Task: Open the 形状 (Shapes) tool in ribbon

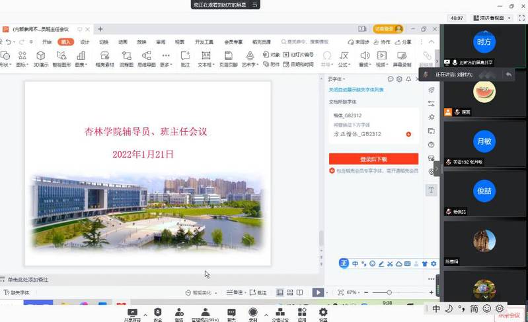Action: (5, 59)
